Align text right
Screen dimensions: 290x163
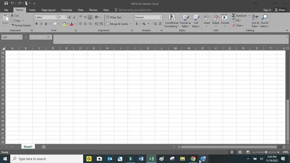click(x=90, y=24)
